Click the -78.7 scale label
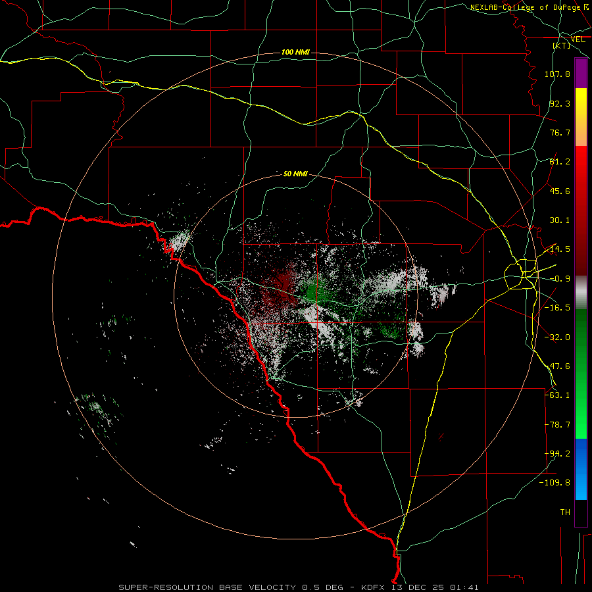 557,425
